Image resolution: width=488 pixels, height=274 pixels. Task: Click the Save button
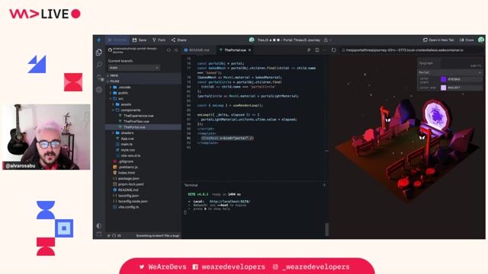click(140, 40)
